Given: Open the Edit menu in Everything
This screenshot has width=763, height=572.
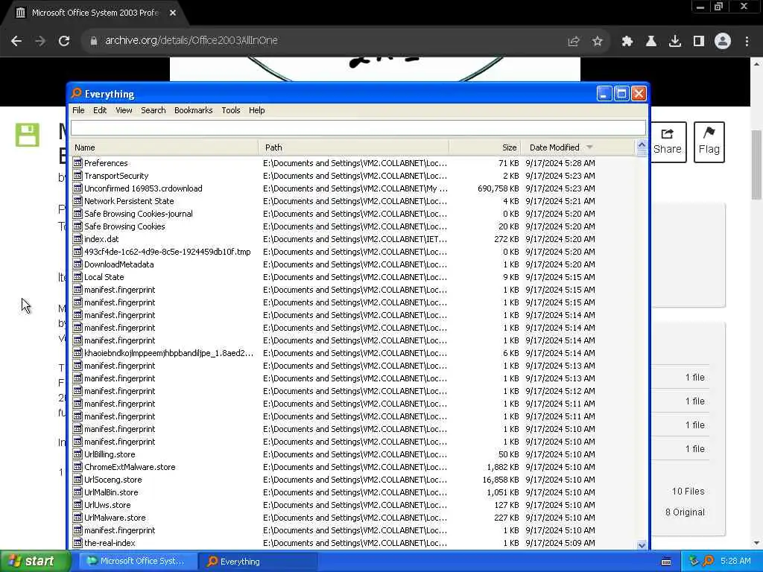Looking at the screenshot, I should tap(100, 110).
